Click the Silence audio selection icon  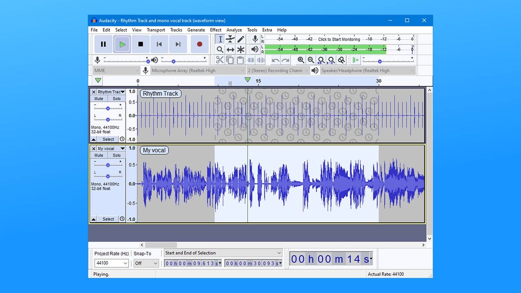260,60
